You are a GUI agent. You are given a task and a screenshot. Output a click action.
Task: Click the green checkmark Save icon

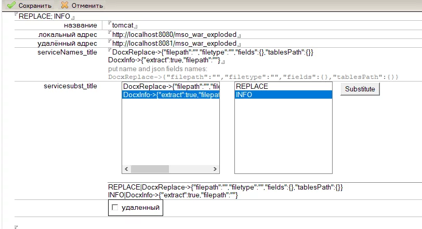pyautogui.click(x=10, y=5)
